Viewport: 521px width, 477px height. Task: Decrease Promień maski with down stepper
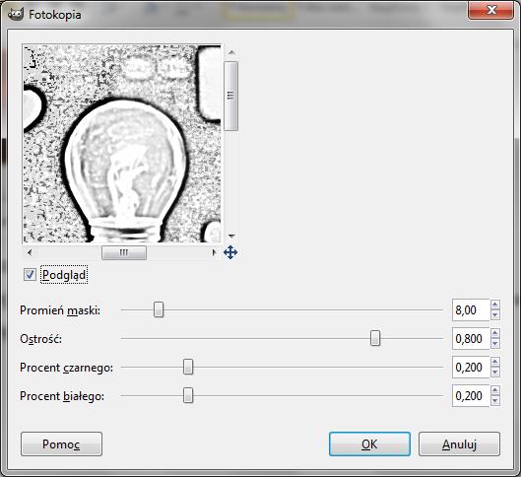[x=495, y=314]
